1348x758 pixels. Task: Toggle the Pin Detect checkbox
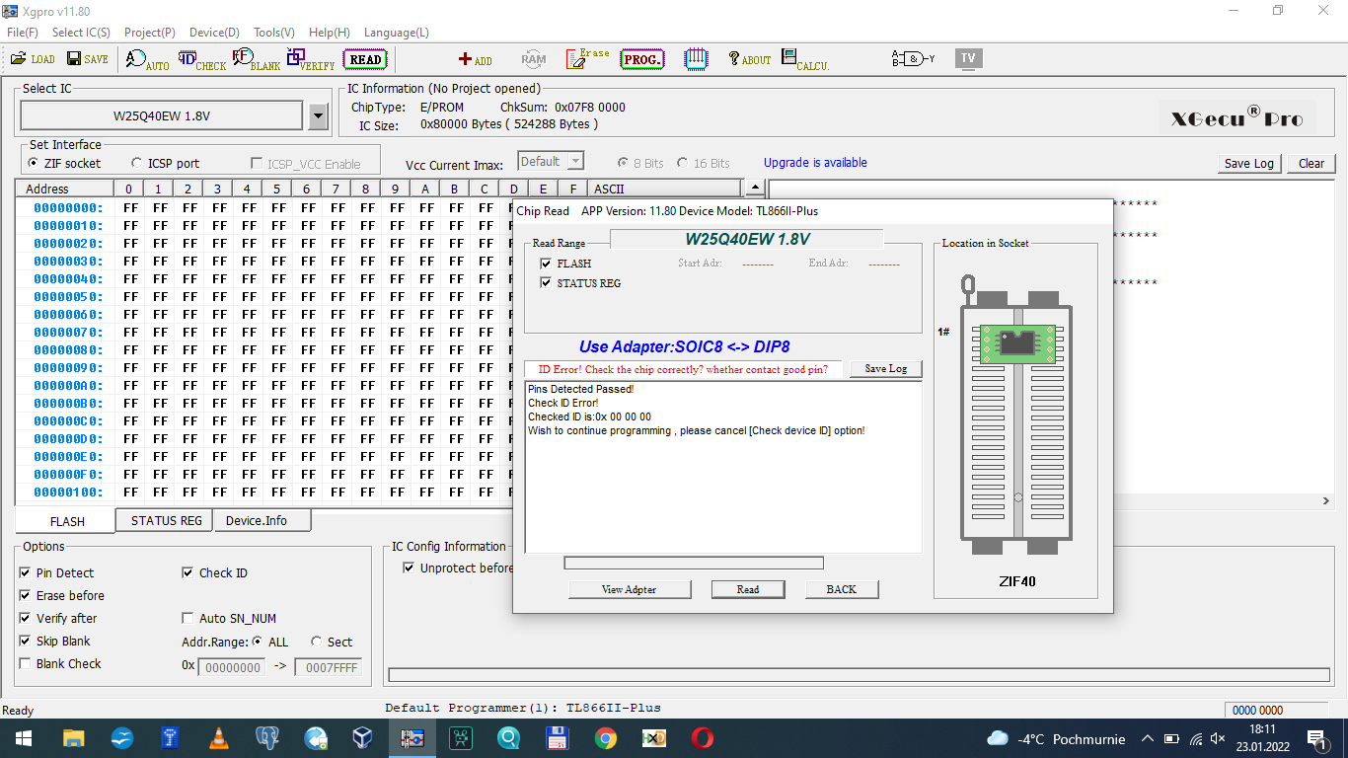coord(25,572)
